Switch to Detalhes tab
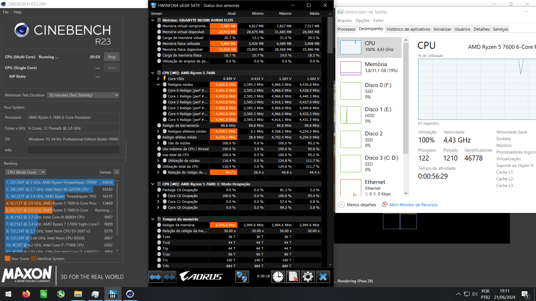 [481, 29]
